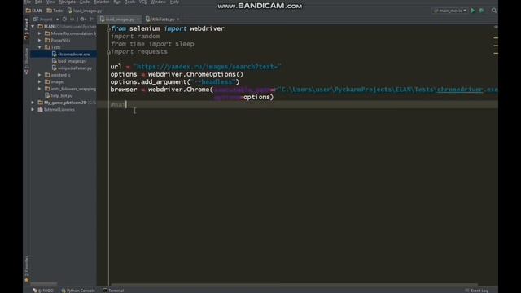Open the VCS menu
The height and width of the screenshot is (293, 521).
tap(143, 2)
